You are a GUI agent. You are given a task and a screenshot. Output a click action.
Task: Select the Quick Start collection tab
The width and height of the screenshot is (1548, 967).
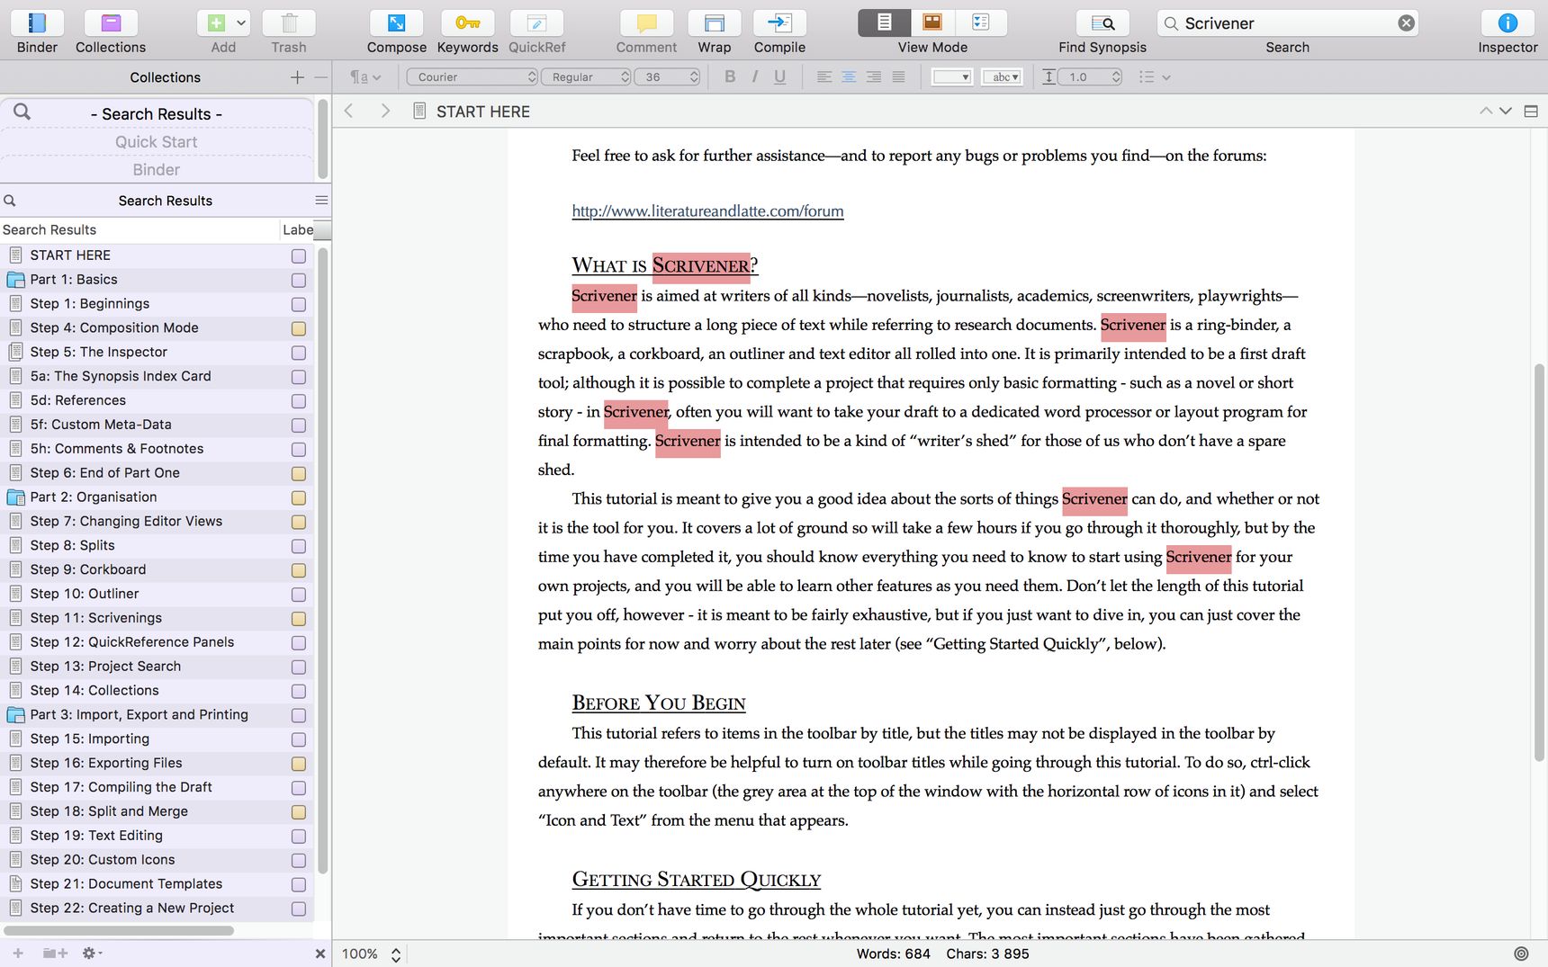tap(157, 142)
